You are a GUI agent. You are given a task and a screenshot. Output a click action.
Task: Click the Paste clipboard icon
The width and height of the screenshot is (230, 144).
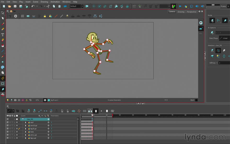pyautogui.click(x=59, y=6)
